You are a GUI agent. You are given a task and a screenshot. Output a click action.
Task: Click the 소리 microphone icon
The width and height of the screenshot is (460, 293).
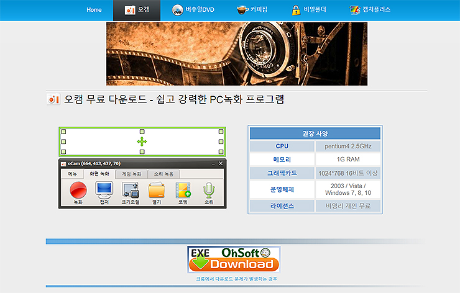click(x=209, y=190)
